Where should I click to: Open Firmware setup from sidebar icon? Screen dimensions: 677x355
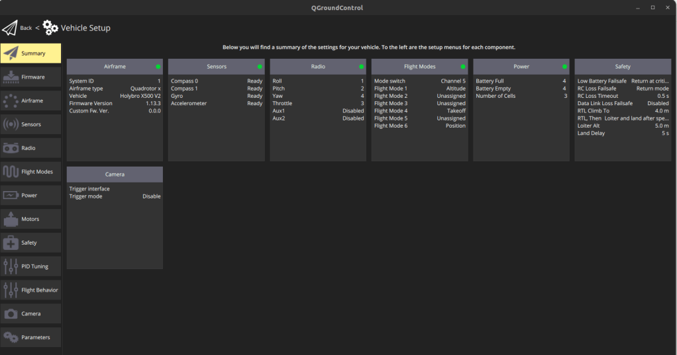[11, 77]
